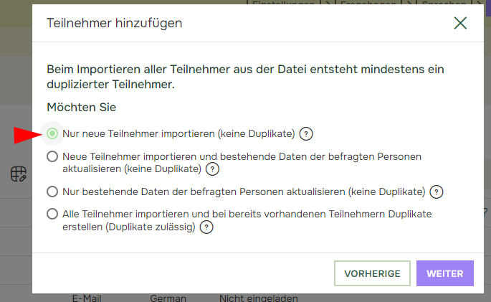Show help for 'aktualisieren (keine Duplikate)' second option
Screen dimensions: 491x302
tap(212, 169)
